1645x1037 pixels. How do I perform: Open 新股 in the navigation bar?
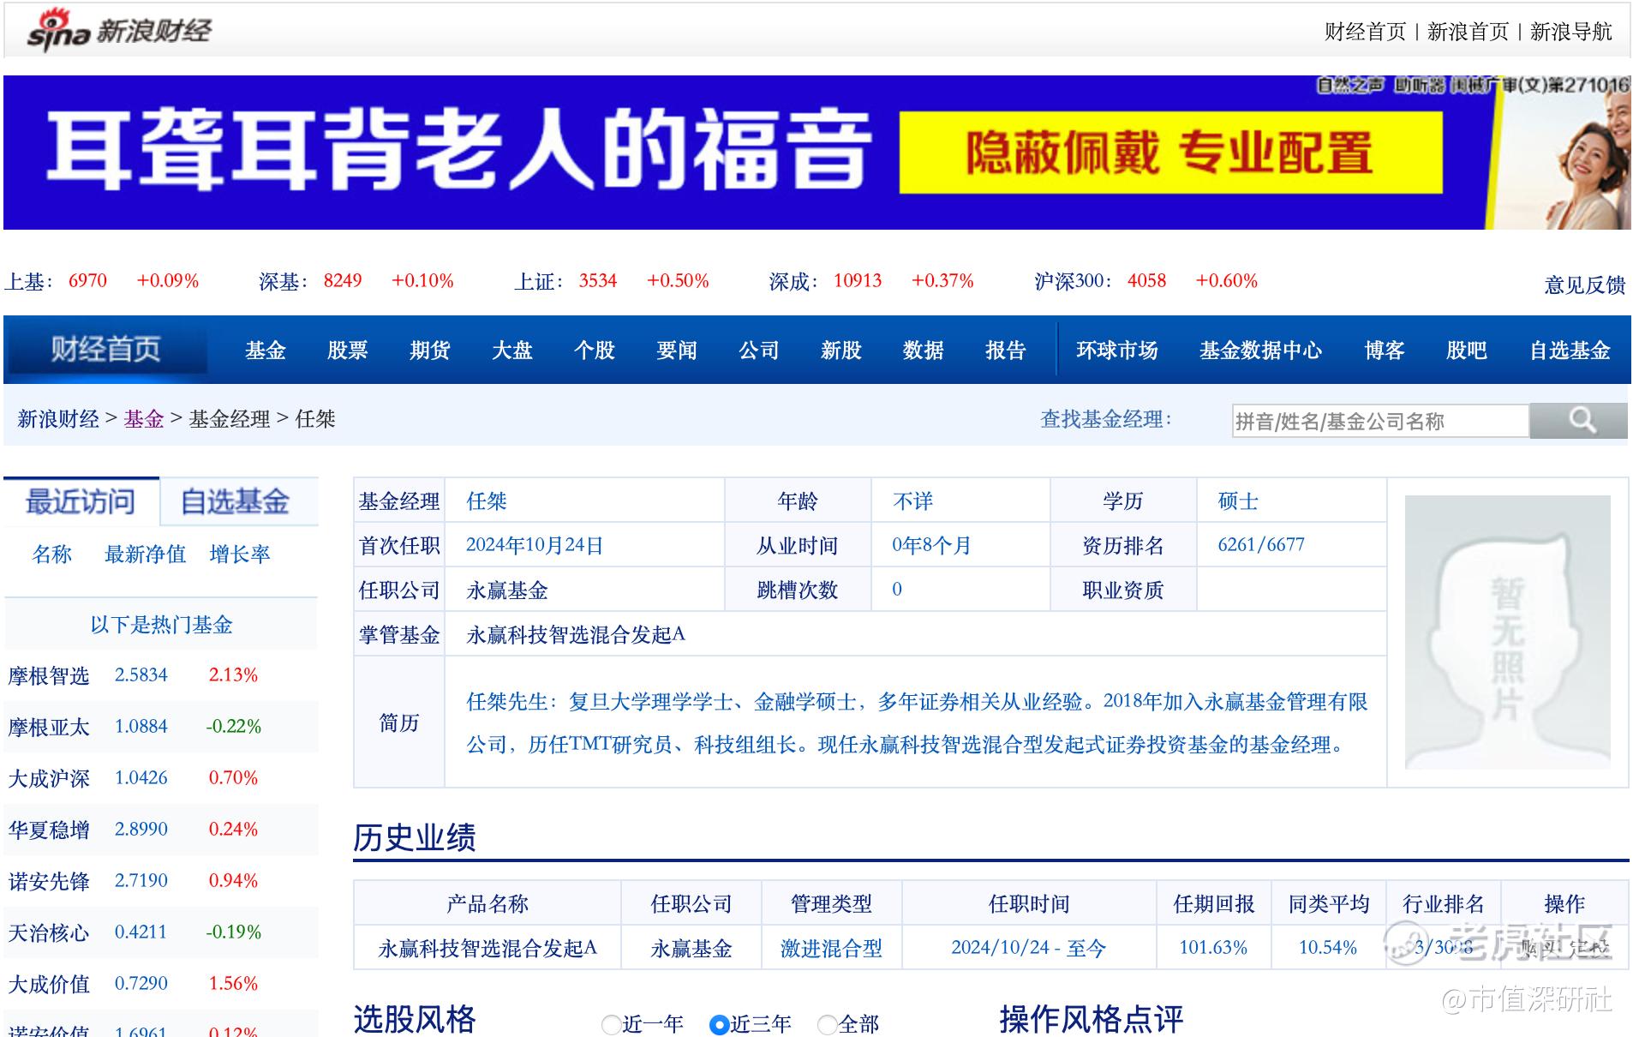click(x=841, y=351)
